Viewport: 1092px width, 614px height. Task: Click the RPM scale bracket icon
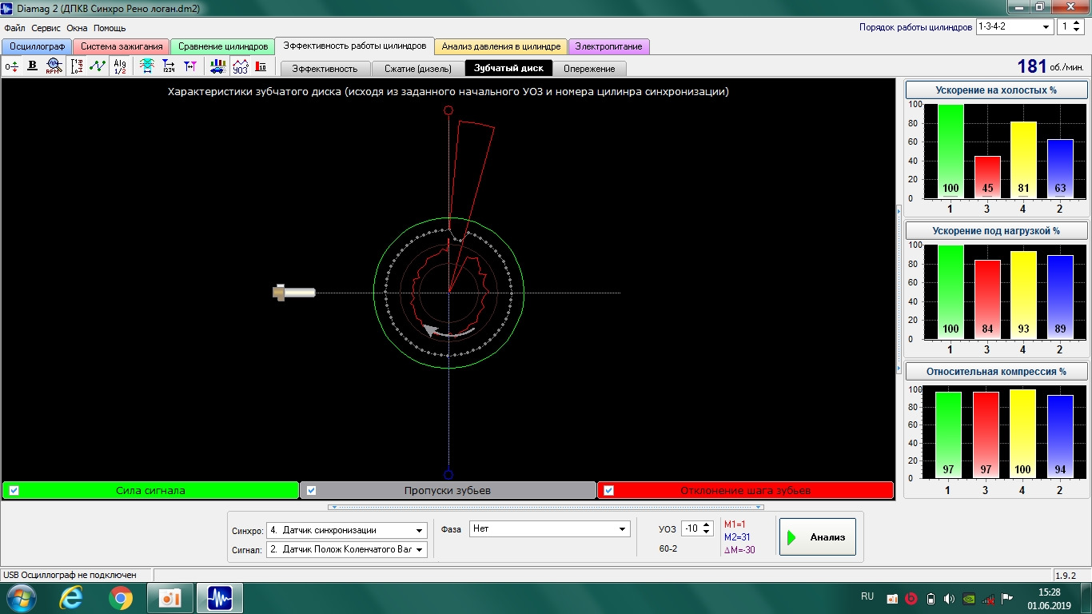pyautogui.click(x=77, y=67)
